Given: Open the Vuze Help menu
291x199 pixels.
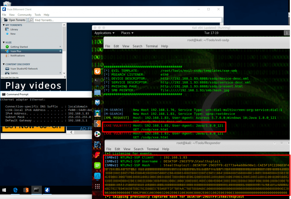Looking at the screenshot, I should pyautogui.click(x=47, y=15).
